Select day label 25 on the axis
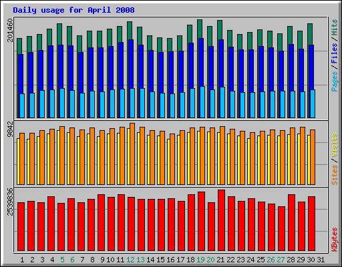 tap(261, 260)
